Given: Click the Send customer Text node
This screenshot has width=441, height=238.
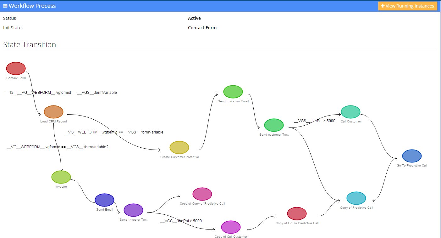Looking at the screenshot, I should point(273,125).
